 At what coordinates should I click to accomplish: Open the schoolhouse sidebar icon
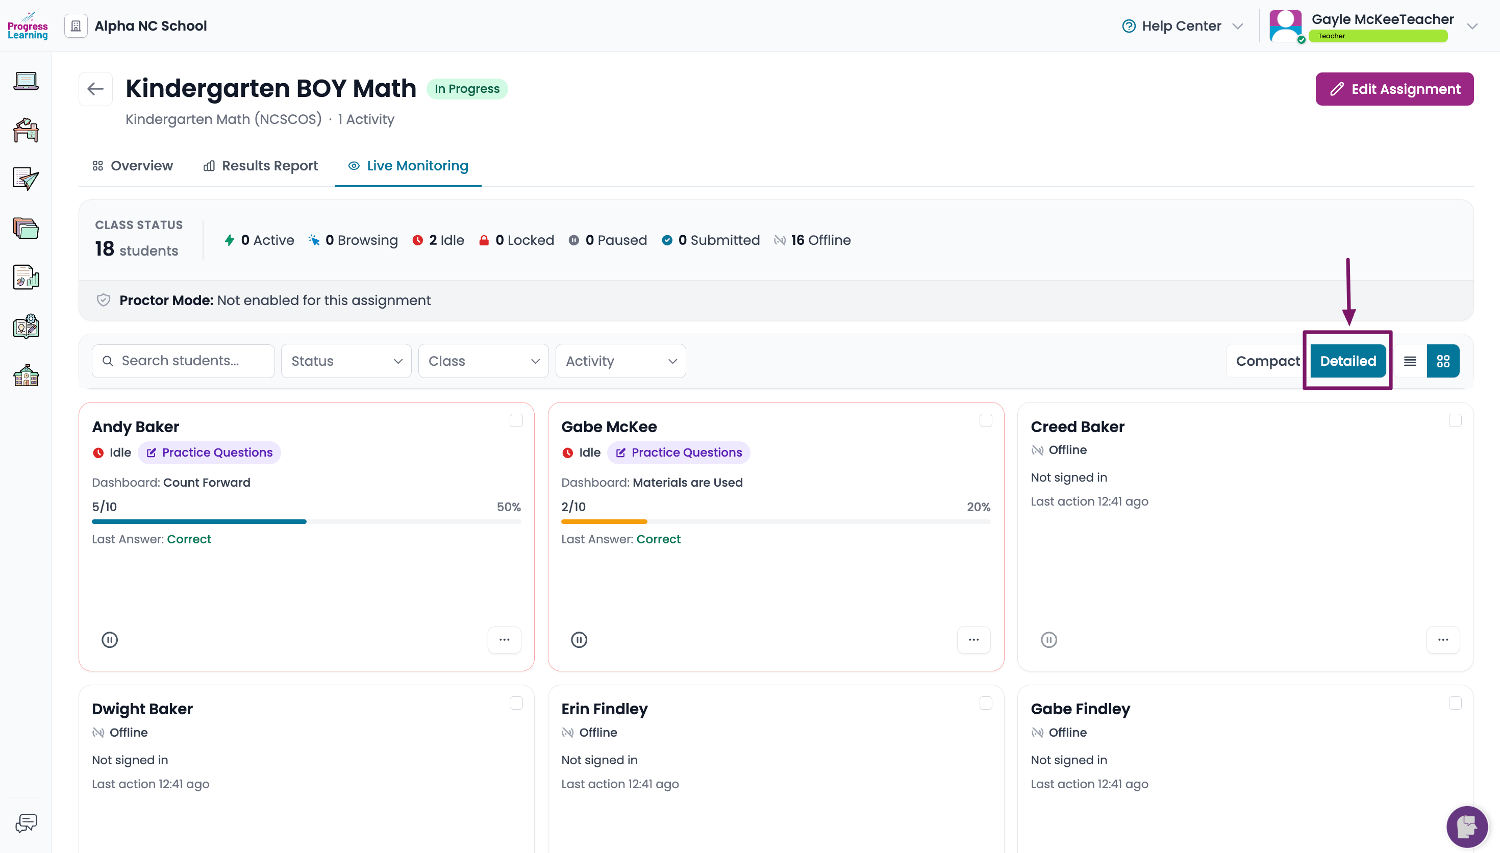point(26,375)
